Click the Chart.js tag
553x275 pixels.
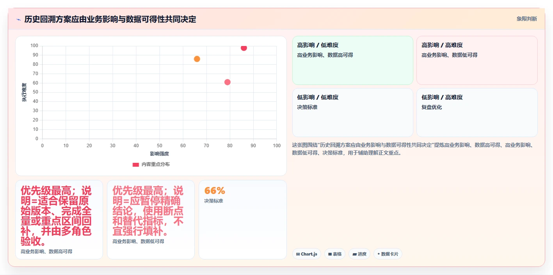(x=306, y=254)
